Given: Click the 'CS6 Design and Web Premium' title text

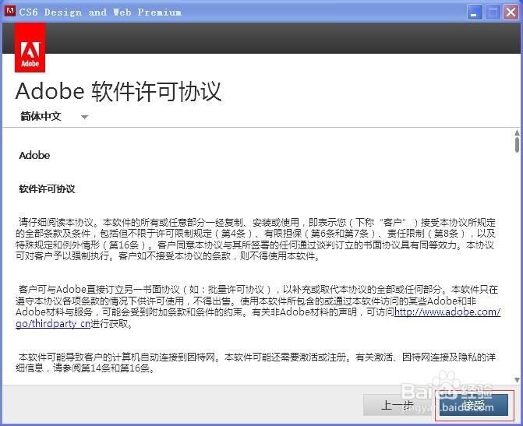Looking at the screenshot, I should (100, 12).
